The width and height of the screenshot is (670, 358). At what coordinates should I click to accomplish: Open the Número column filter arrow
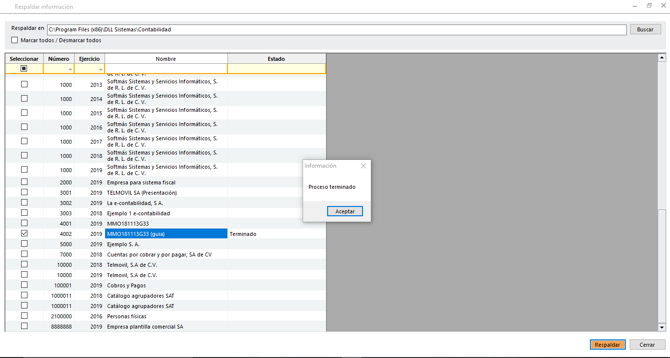[x=70, y=69]
